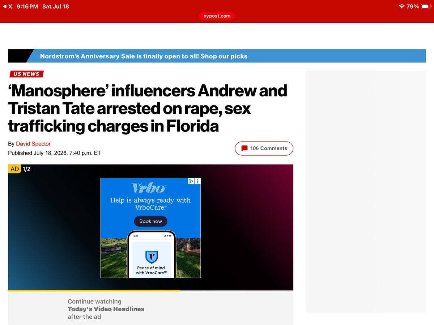434x325 pixels.
Task: Tap the 79% battery percentage
Action: [412, 6]
